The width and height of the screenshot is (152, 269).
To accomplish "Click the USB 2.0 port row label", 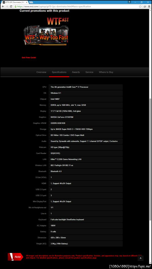I will tap(41, 189).
